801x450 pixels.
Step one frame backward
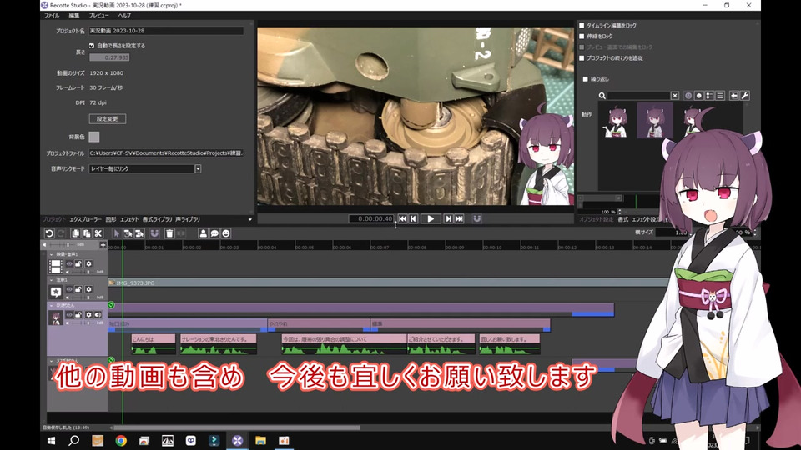(413, 218)
